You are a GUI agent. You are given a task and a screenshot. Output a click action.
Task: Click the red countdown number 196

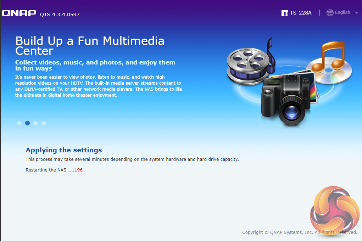(x=78, y=170)
